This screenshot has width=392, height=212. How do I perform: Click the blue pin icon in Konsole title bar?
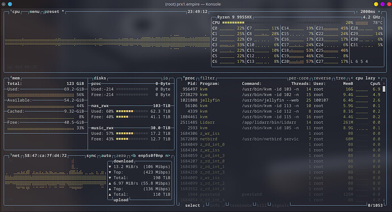[x=10, y=4]
